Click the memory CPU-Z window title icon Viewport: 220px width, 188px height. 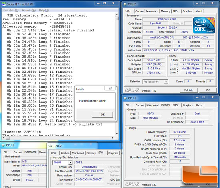pos(125,98)
